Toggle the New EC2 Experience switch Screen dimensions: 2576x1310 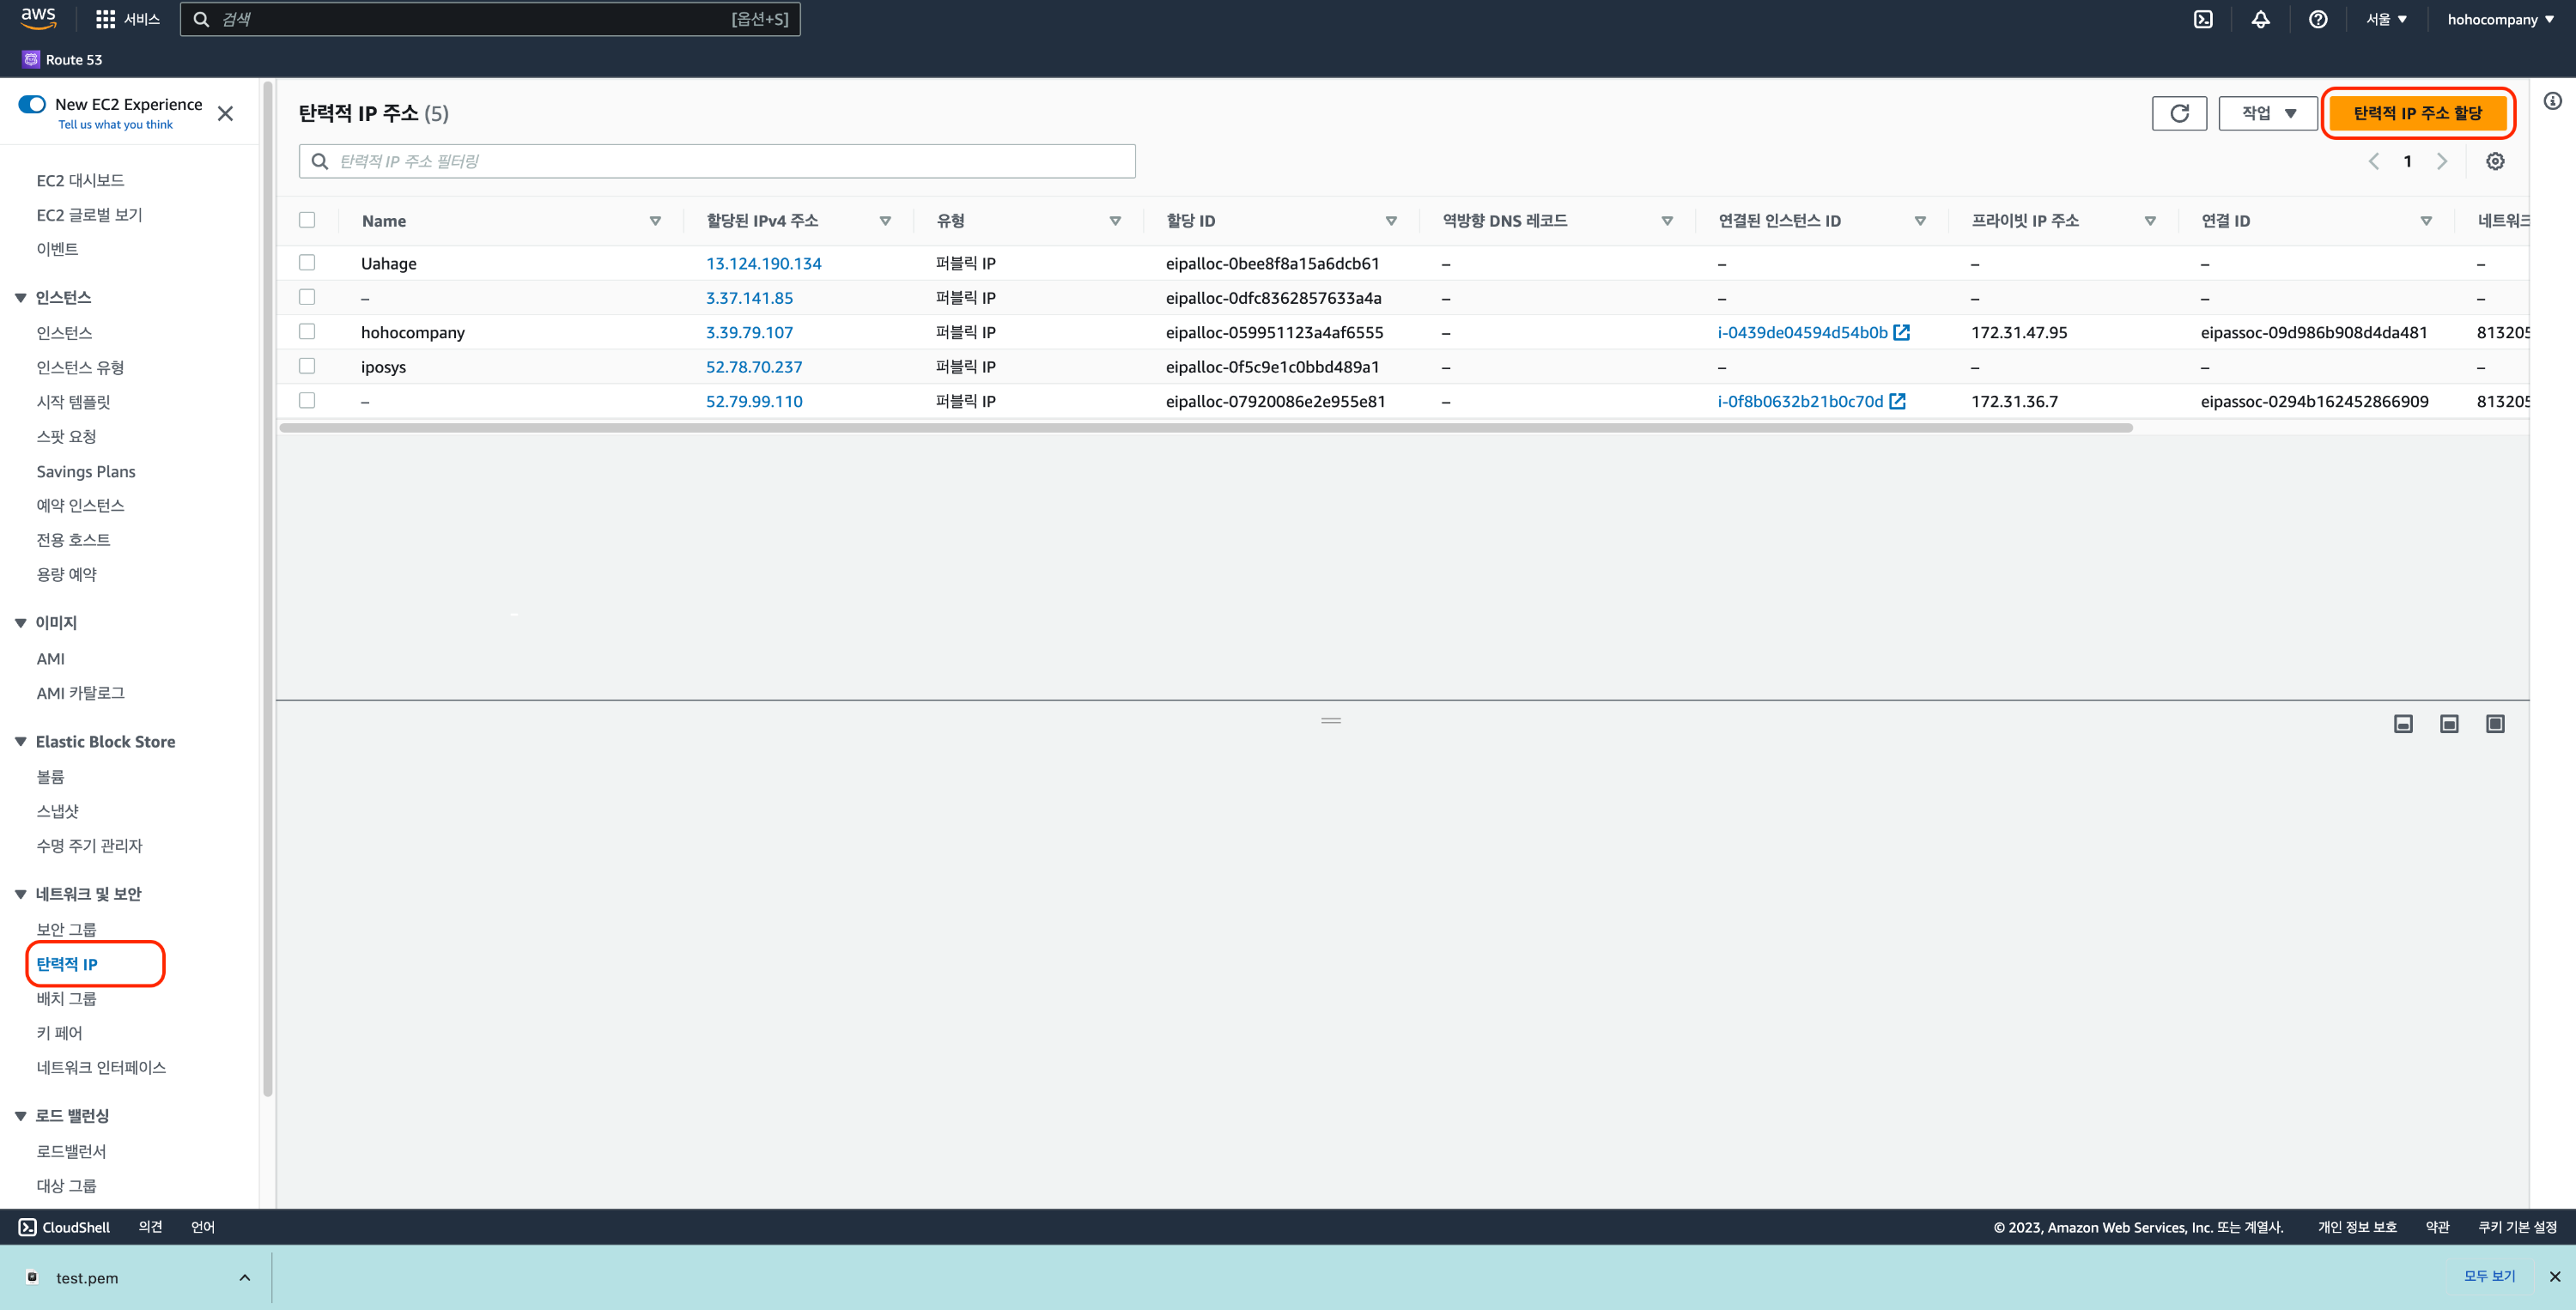click(32, 104)
